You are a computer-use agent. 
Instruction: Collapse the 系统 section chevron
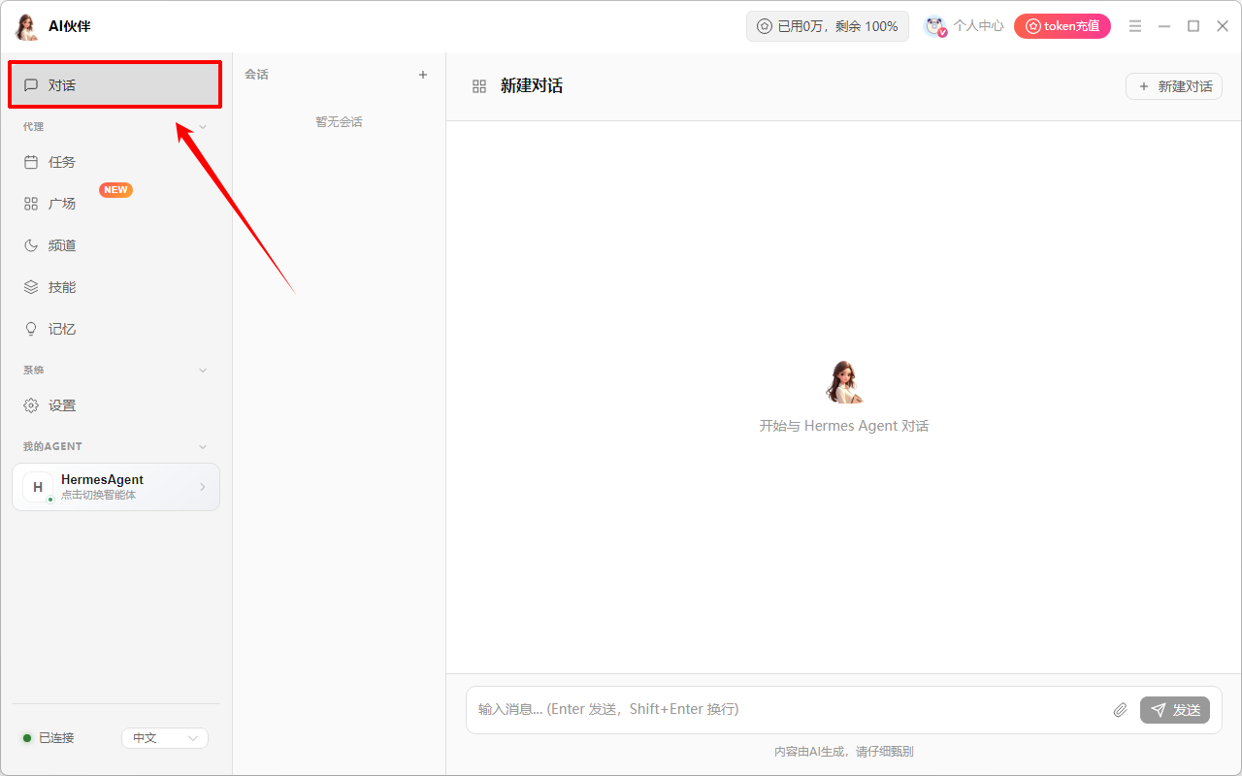coord(203,370)
